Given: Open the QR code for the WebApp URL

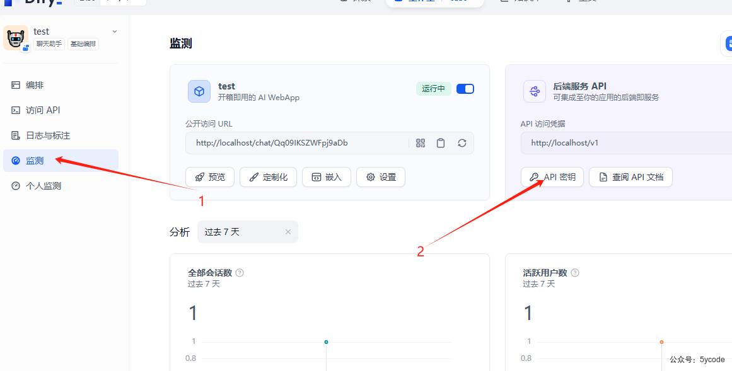Looking at the screenshot, I should pos(420,142).
